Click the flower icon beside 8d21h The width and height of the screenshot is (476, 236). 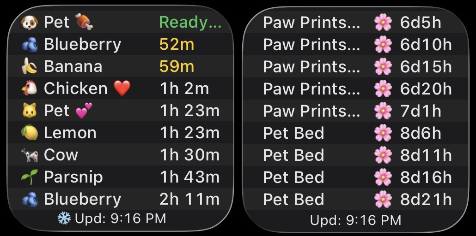point(383,199)
